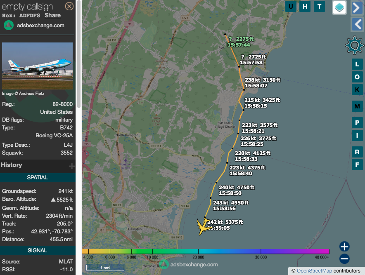The width and height of the screenshot is (365, 275).
Task: Collapse the SIGNAL section header
Action: click(38, 251)
